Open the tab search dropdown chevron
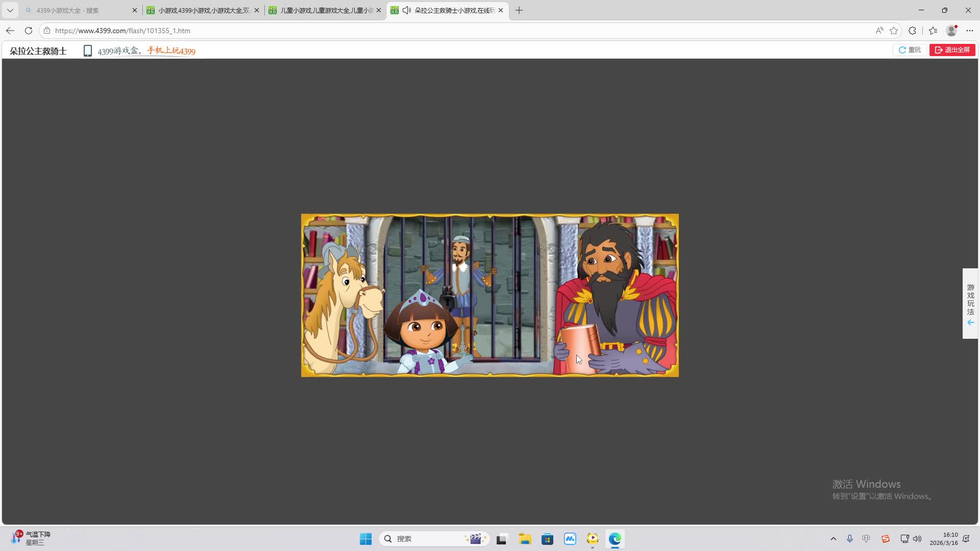 click(x=10, y=10)
